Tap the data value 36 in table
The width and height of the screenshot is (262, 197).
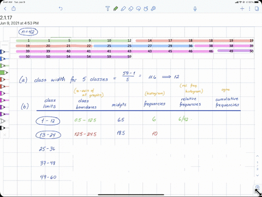click(190, 46)
